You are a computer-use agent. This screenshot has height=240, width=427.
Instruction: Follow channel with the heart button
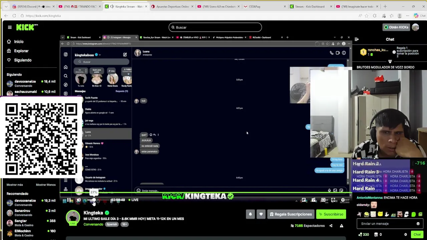coord(261,214)
